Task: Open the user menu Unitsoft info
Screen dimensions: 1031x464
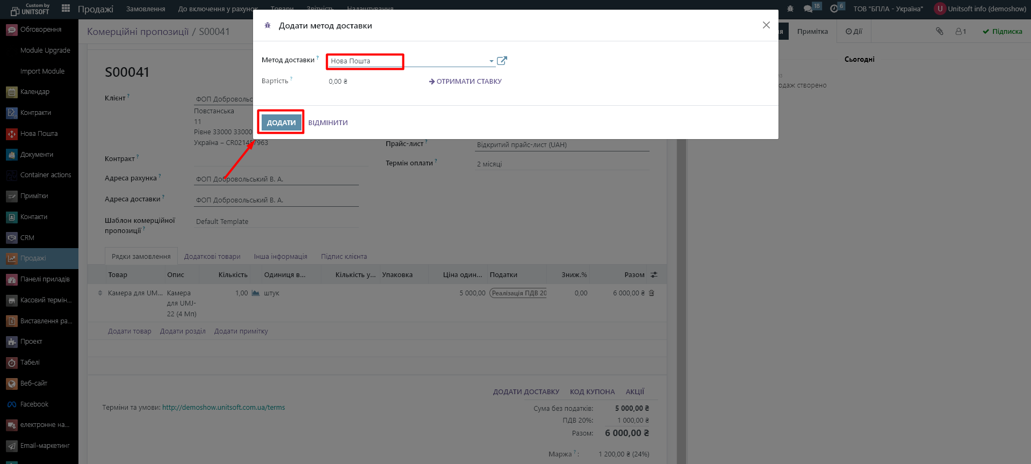Action: pyautogui.click(x=980, y=9)
